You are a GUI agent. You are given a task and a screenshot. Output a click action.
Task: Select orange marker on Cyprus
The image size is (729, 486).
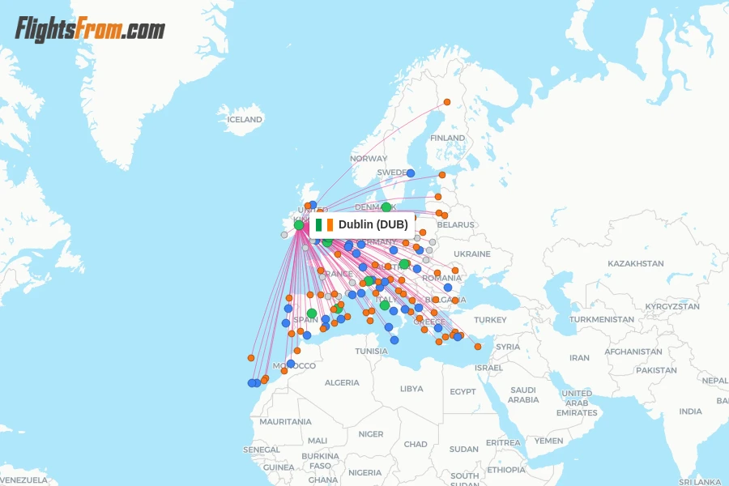tap(477, 347)
